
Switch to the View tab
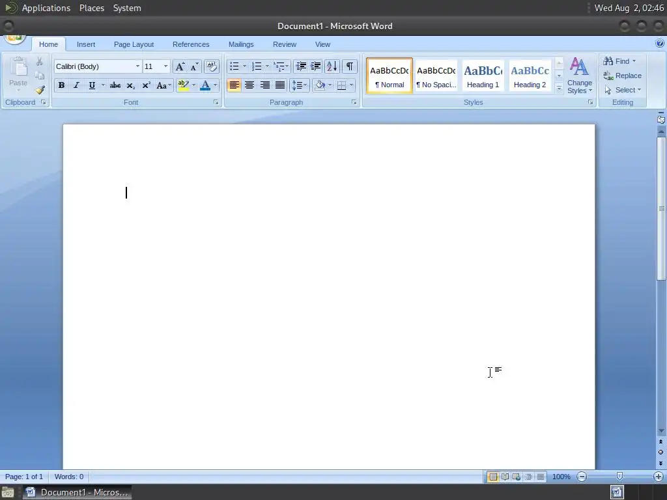tap(323, 44)
